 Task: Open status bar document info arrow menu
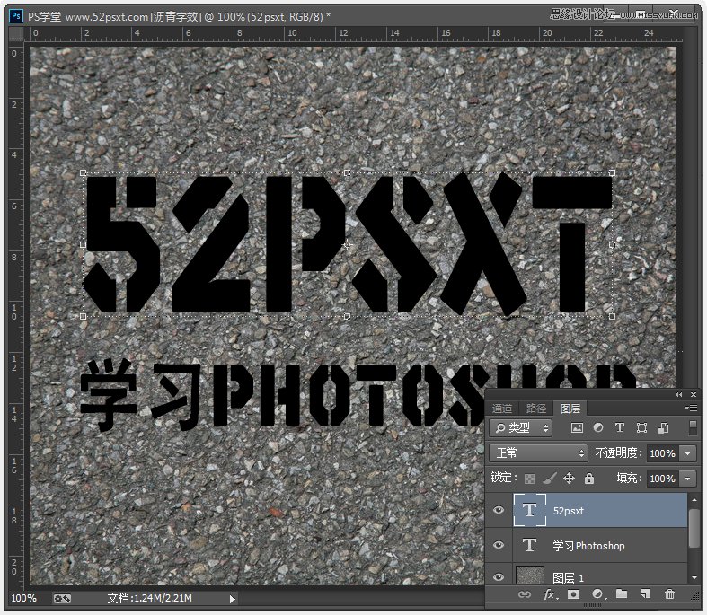pyautogui.click(x=232, y=599)
